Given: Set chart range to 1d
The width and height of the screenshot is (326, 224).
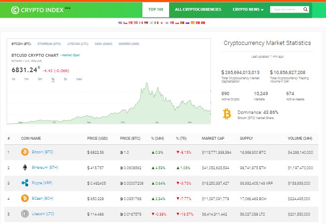Looking at the screenshot, I should pos(13,79).
